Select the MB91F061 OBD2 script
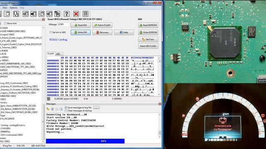Screen dimensions: 266x149 coord(8,96)
